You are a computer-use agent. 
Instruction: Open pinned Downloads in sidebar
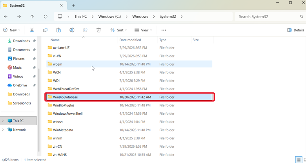[x=22, y=41]
